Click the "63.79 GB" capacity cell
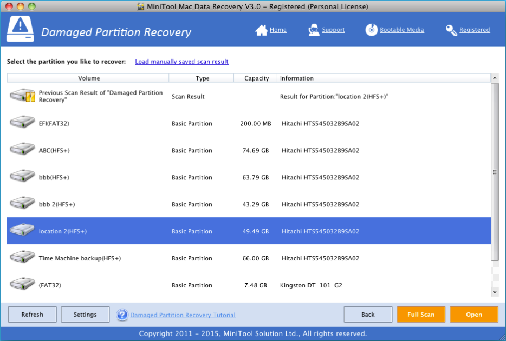 [x=256, y=177]
